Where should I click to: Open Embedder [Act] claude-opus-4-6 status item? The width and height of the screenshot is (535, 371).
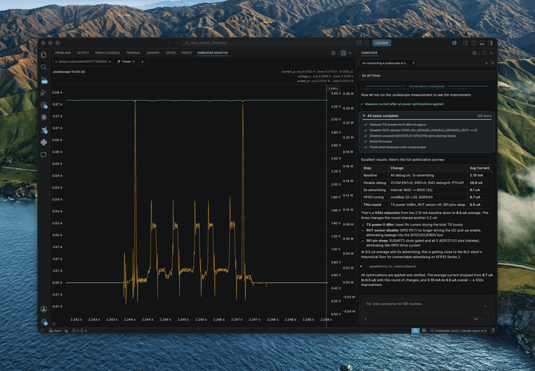[x=458, y=331]
